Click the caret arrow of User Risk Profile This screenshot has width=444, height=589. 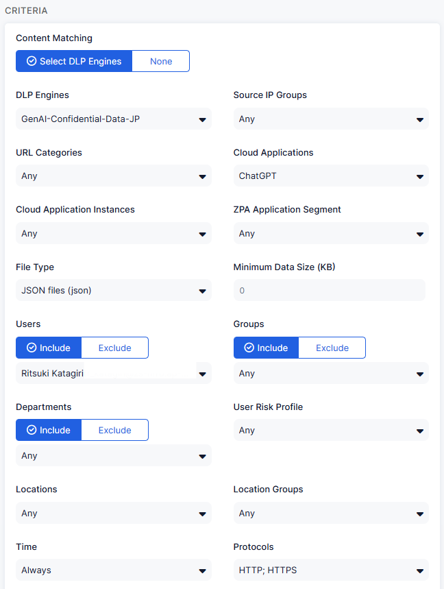click(x=420, y=431)
